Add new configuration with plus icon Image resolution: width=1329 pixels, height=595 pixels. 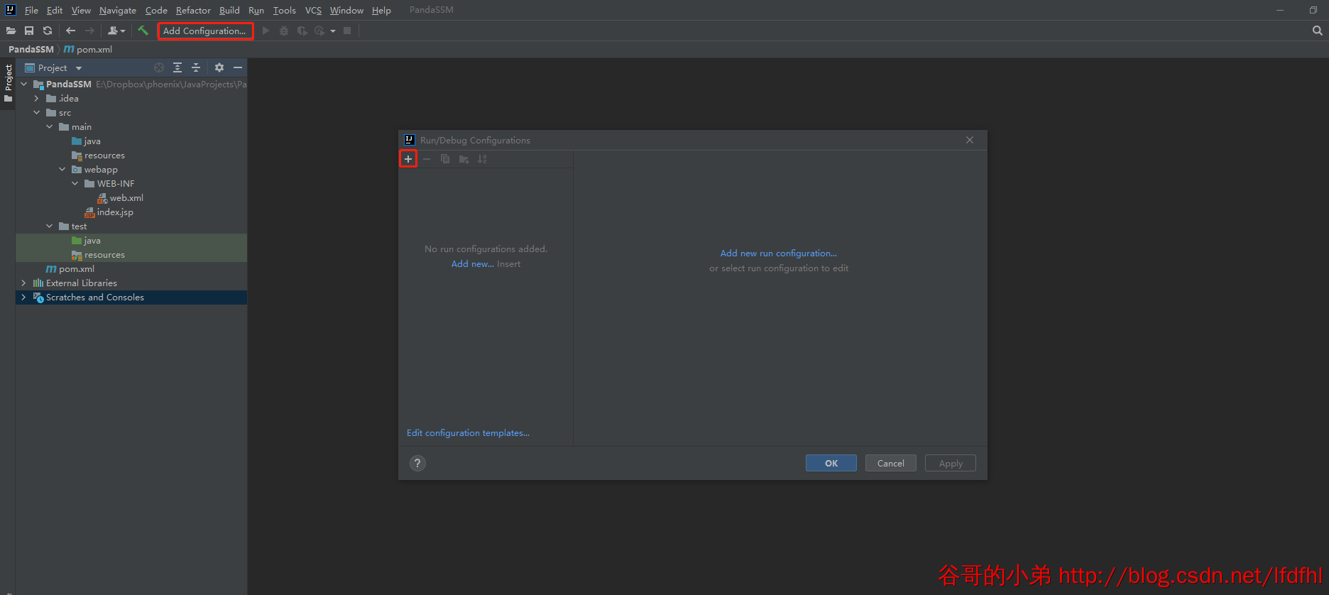click(x=408, y=159)
